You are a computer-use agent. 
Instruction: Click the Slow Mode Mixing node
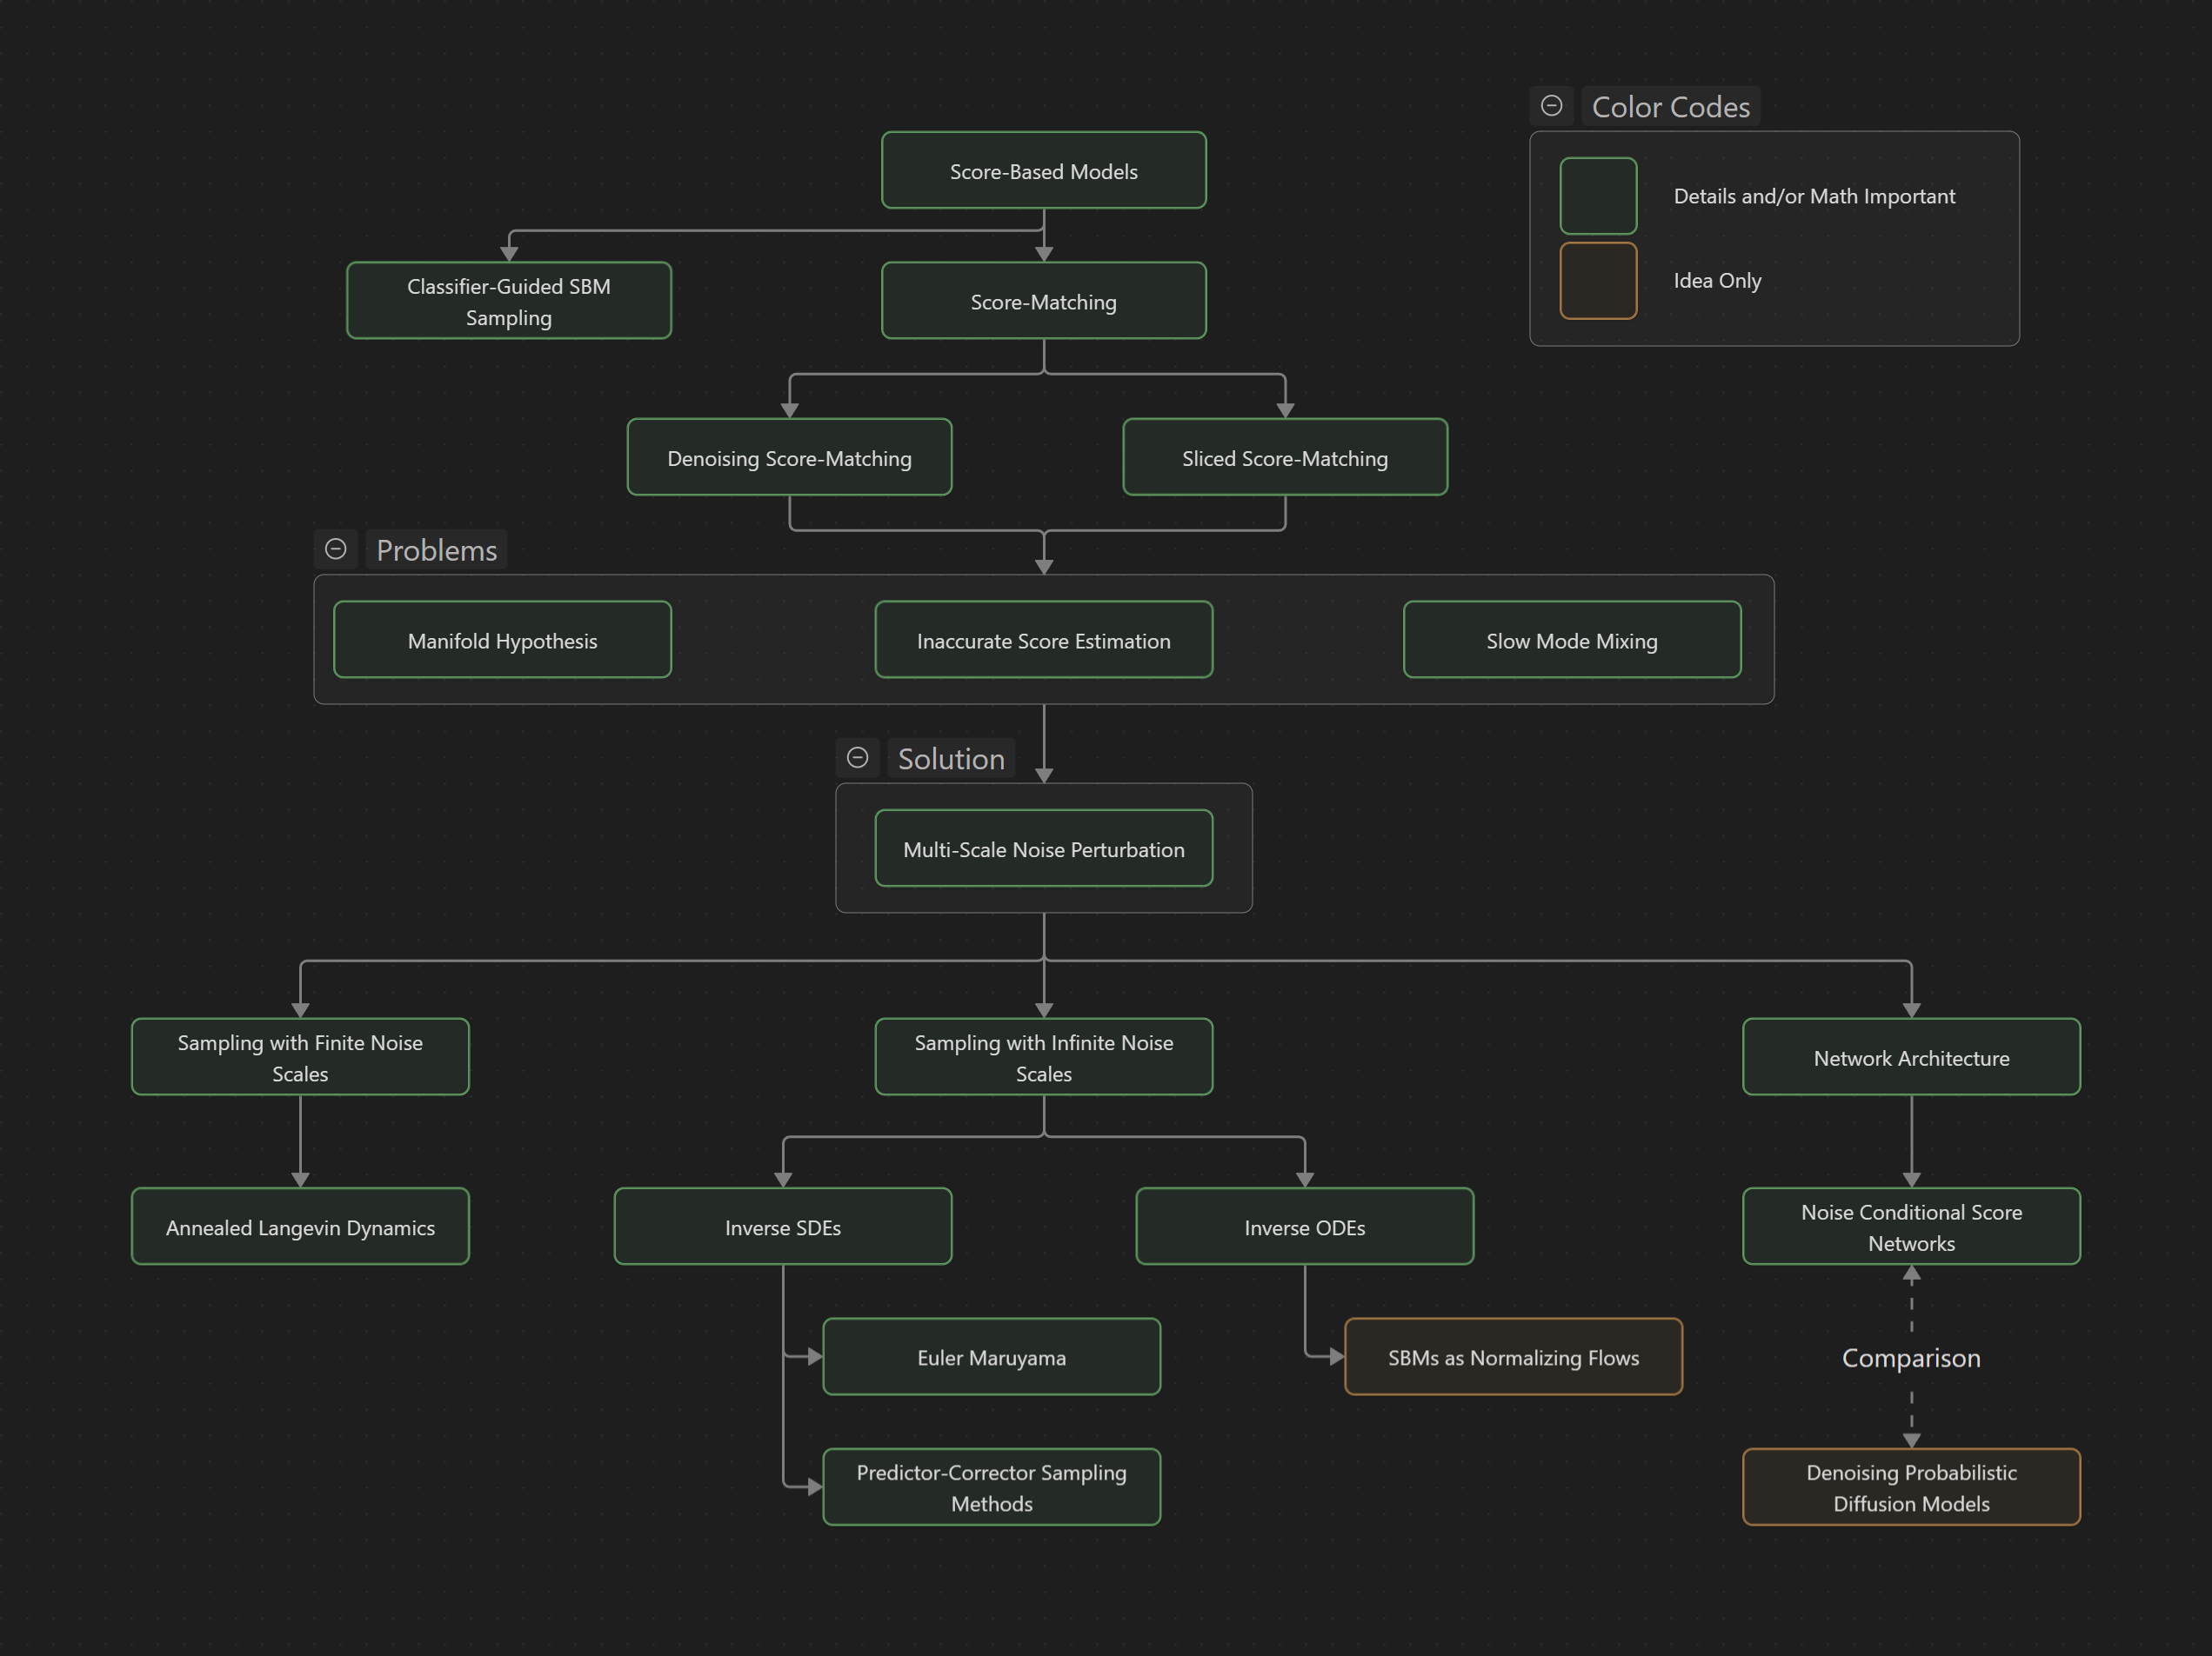pyautogui.click(x=1572, y=640)
